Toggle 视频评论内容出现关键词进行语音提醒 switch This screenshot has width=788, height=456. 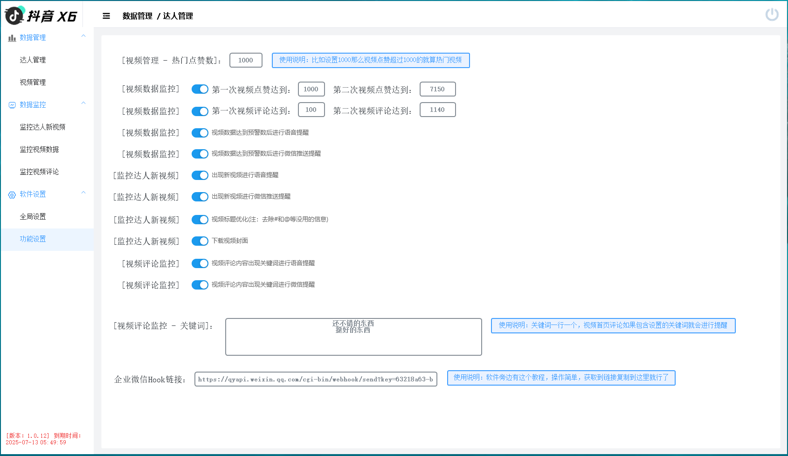pyautogui.click(x=200, y=263)
